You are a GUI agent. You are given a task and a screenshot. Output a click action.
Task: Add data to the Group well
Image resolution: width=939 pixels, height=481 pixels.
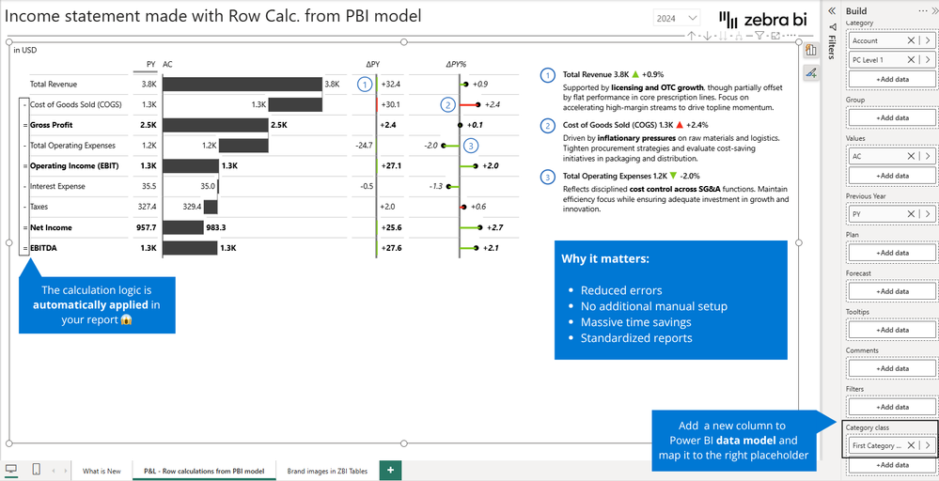tap(892, 117)
